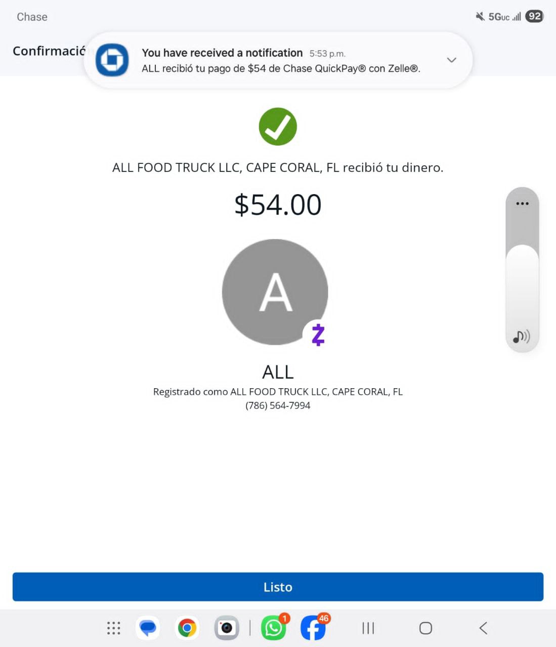Tap the back navigation arrow

[x=483, y=628]
